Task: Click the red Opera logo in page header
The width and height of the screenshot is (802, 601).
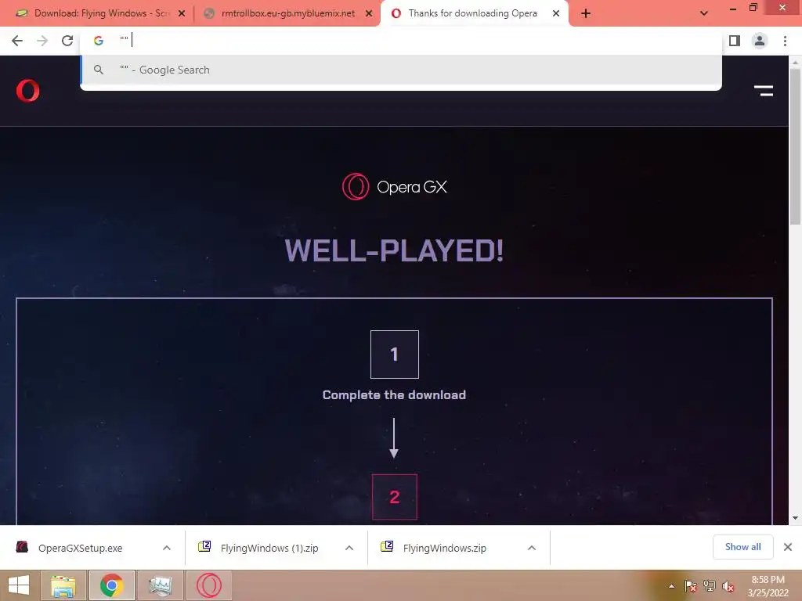Action: click(x=27, y=91)
